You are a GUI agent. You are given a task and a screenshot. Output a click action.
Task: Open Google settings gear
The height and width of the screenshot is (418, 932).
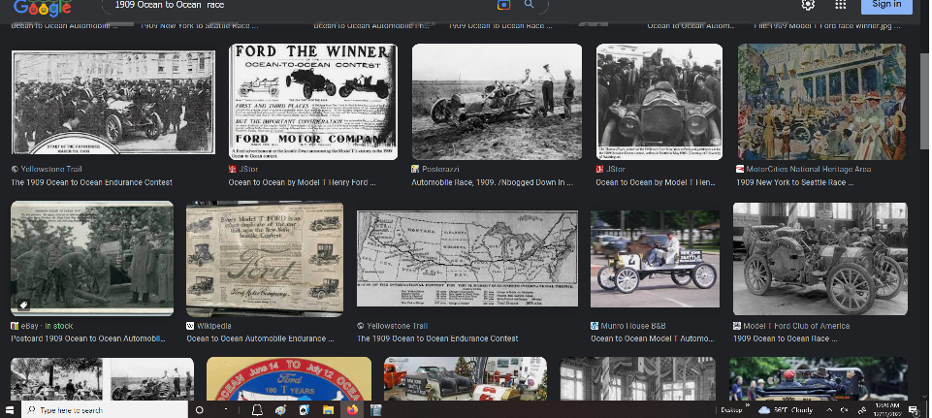[808, 5]
